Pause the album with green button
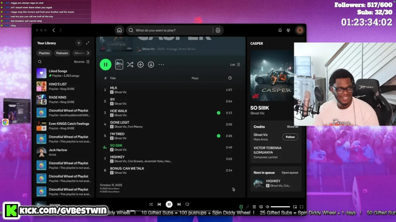 pyautogui.click(x=105, y=64)
